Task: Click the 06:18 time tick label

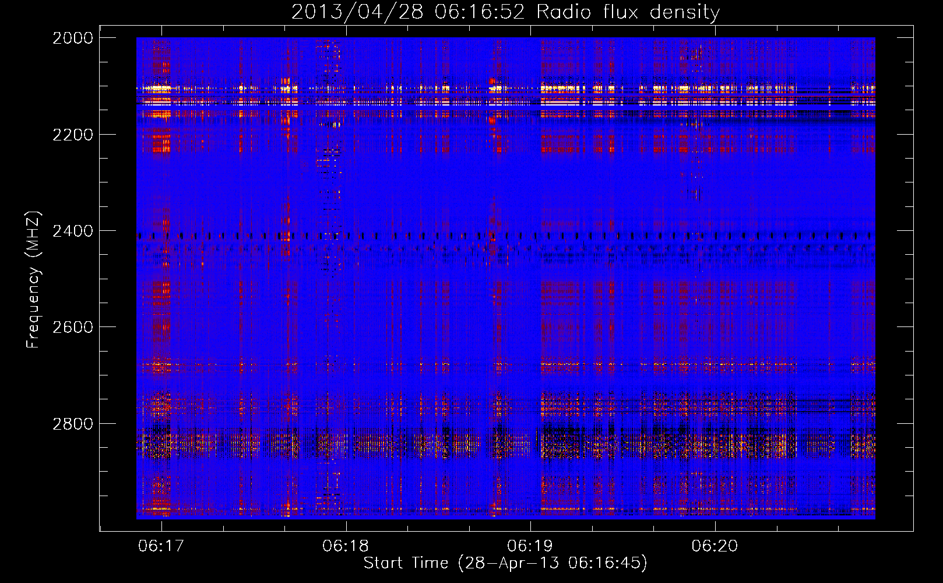Action: click(346, 546)
